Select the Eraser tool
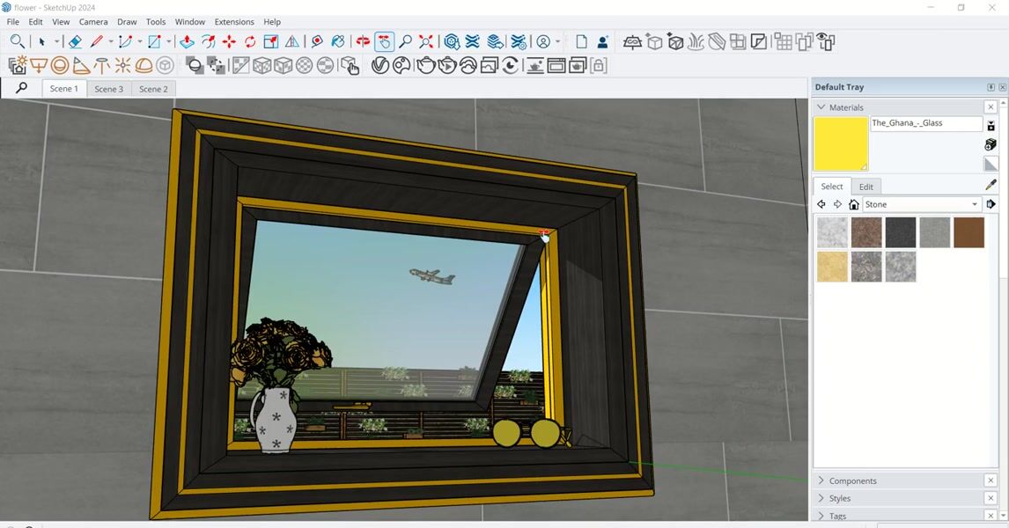Image resolution: width=1009 pixels, height=528 pixels. click(75, 41)
